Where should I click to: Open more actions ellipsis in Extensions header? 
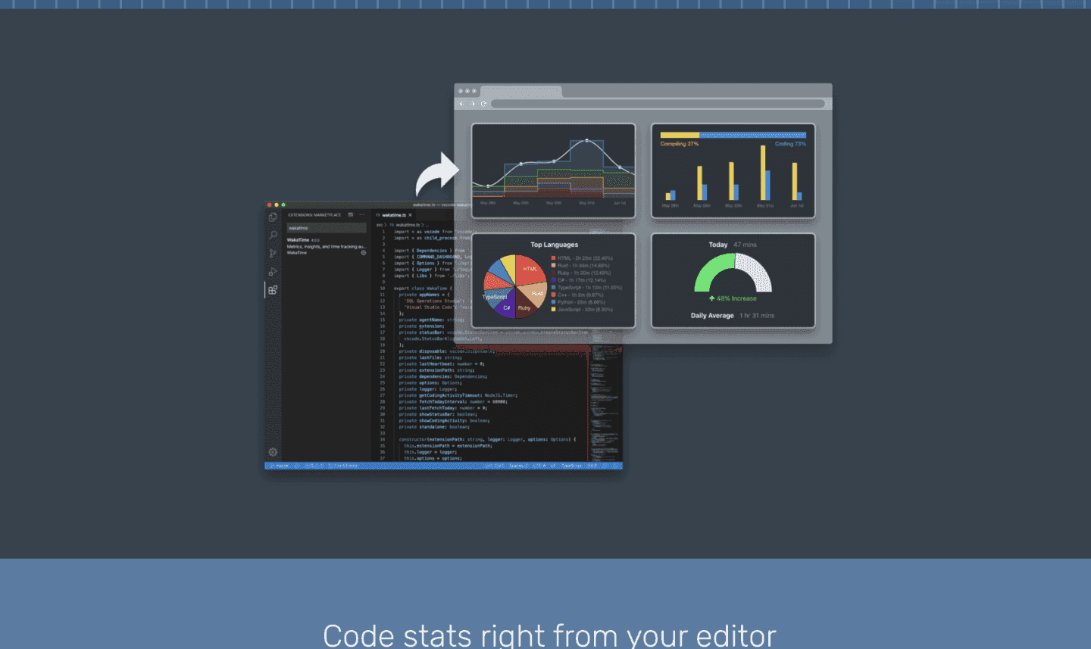(x=361, y=215)
